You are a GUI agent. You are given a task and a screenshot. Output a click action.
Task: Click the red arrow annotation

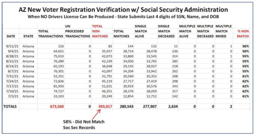(96, 115)
